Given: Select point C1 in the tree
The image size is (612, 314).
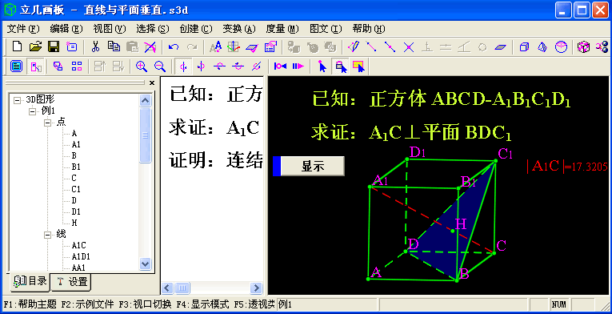Looking at the screenshot, I should click(x=76, y=189).
